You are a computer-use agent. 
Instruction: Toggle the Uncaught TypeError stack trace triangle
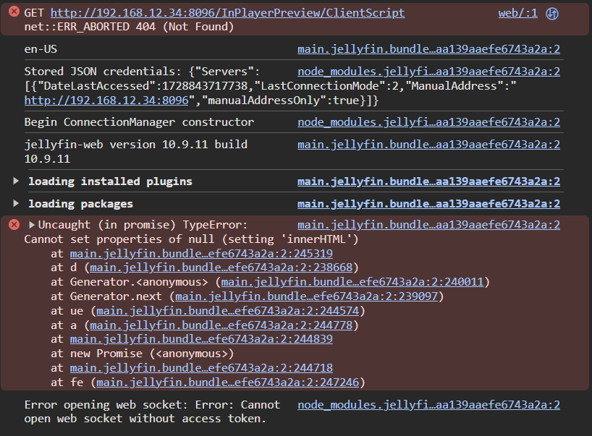pos(32,225)
